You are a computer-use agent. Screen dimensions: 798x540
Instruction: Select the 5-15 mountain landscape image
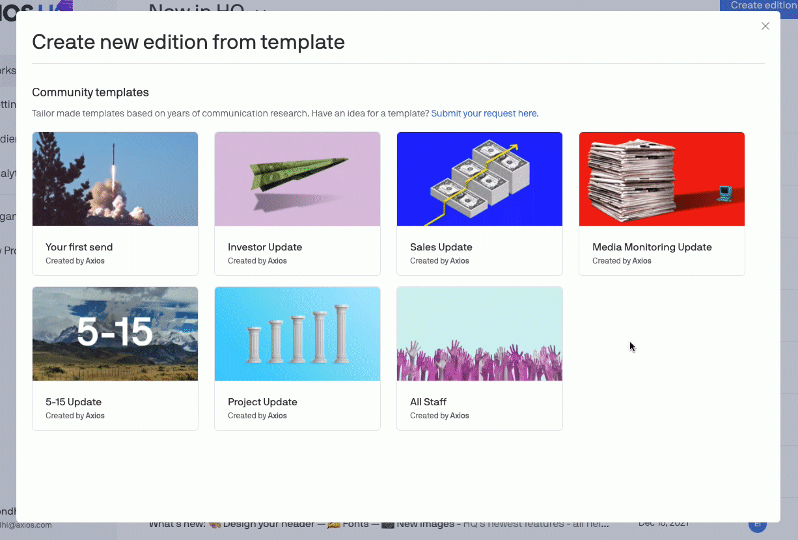115,334
